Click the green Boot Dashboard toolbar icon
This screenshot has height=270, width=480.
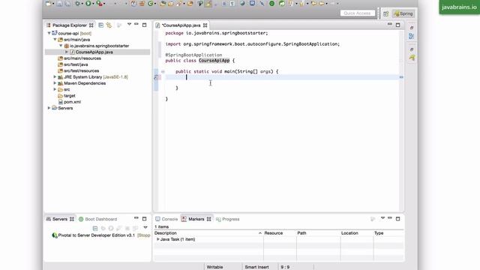pos(271,3)
